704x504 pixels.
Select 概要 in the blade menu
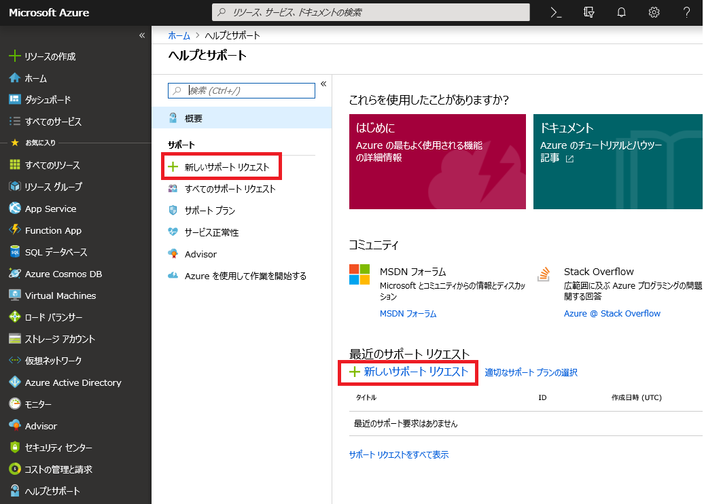click(x=242, y=118)
